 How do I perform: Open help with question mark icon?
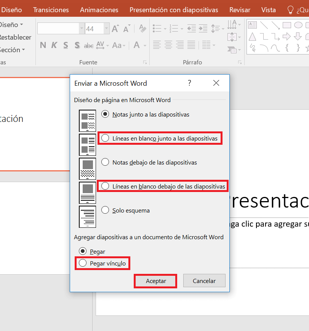tap(189, 83)
